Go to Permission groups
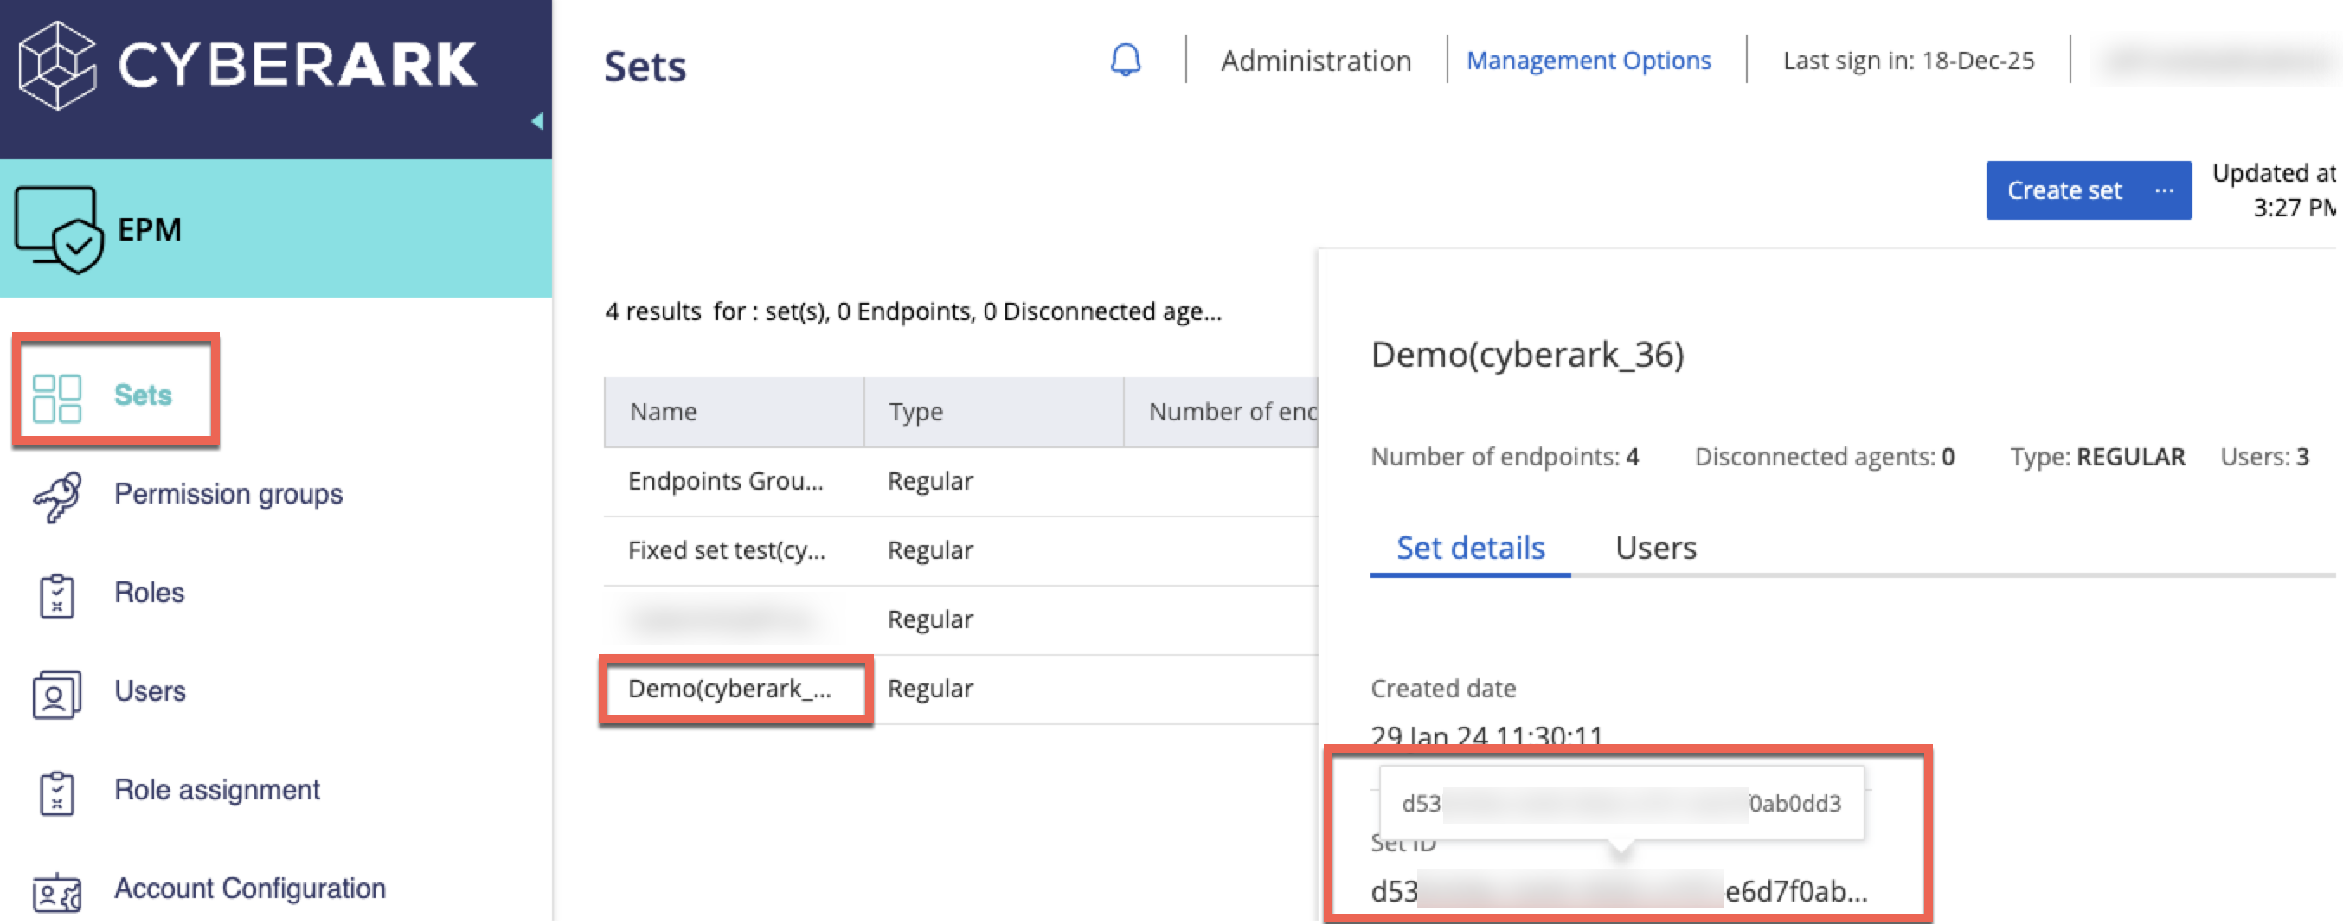The image size is (2343, 924). (x=228, y=494)
